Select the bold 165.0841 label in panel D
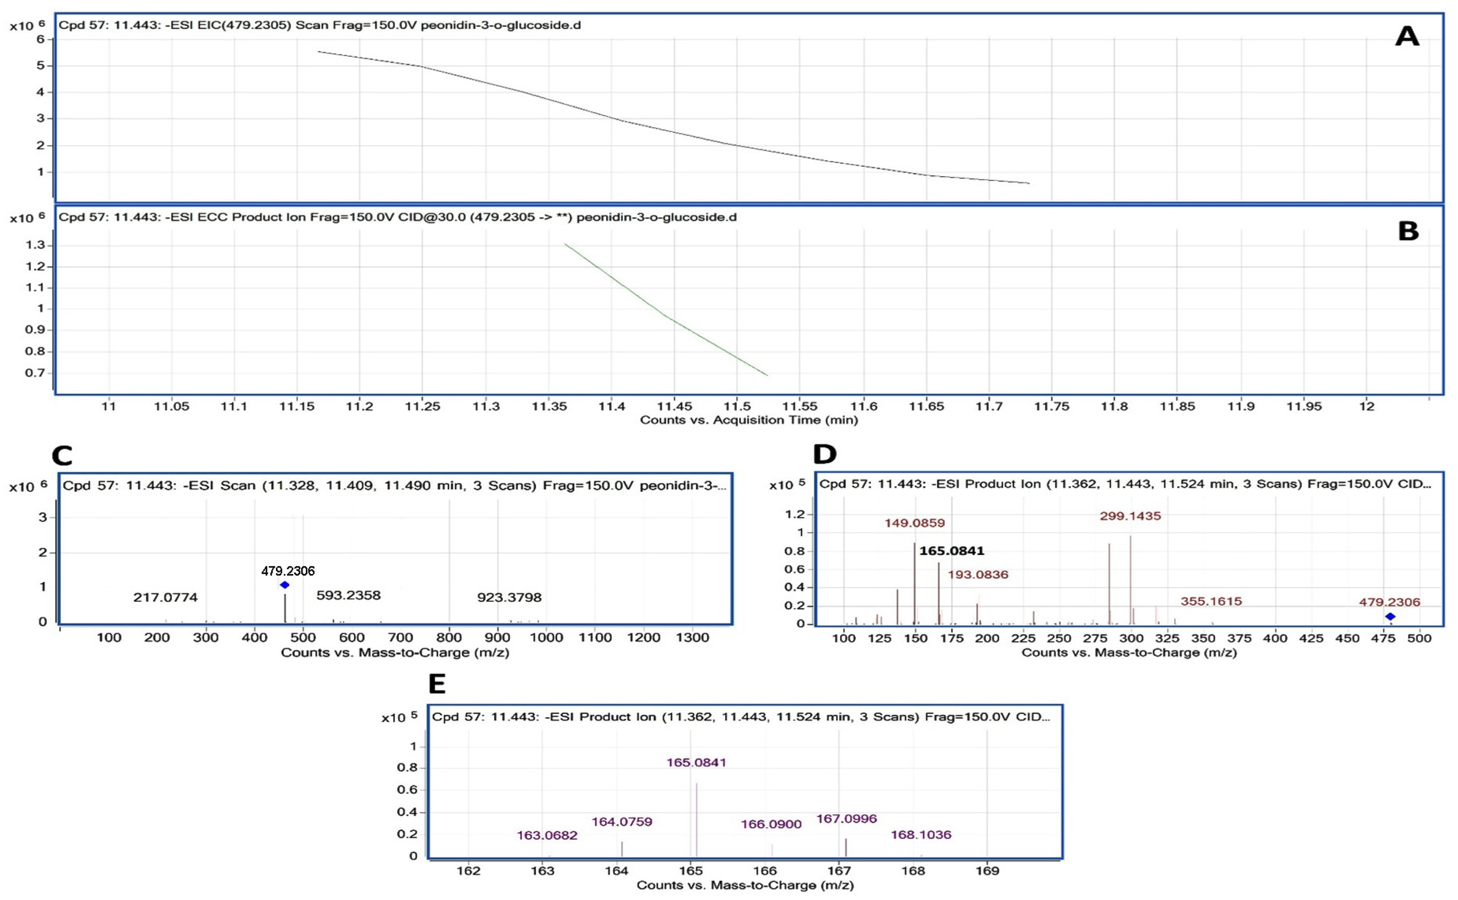 pyautogui.click(x=951, y=551)
